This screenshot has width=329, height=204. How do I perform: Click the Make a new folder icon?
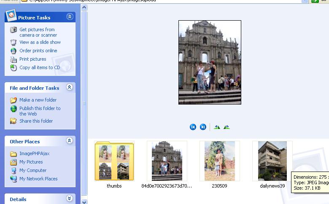(13, 100)
